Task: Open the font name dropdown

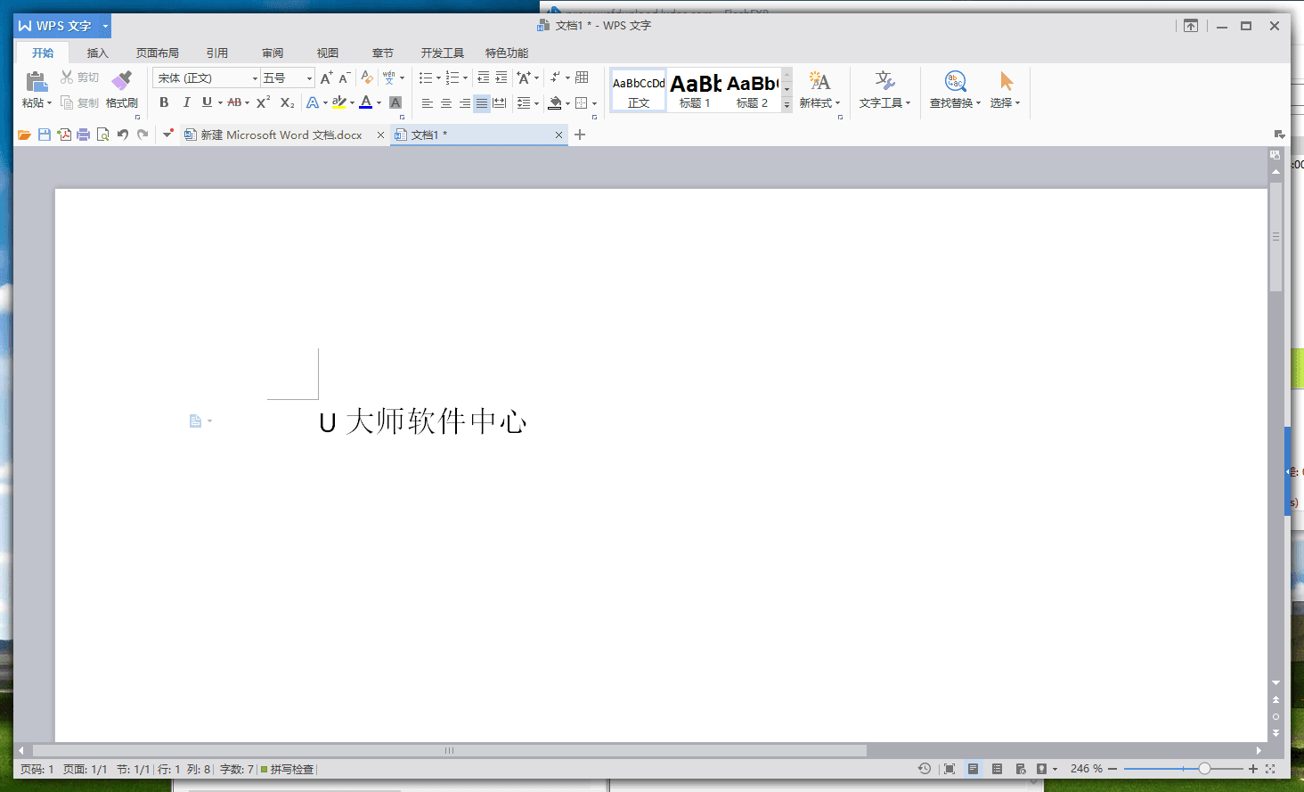Action: [x=255, y=78]
